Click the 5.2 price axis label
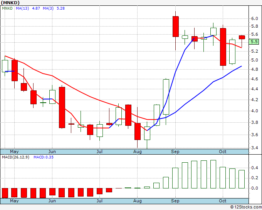The width and height of the screenshot is (262, 210). 255,51
